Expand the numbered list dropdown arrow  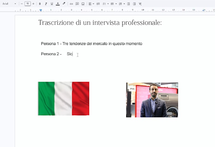tap(124, 4)
